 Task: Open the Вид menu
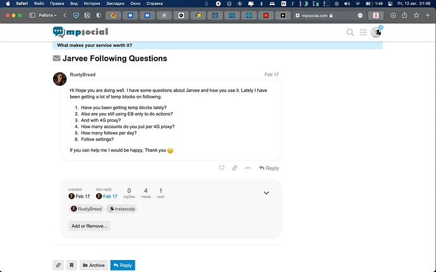click(x=74, y=4)
